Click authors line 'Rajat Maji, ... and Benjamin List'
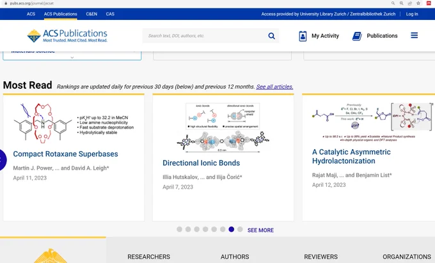 click(x=352, y=175)
